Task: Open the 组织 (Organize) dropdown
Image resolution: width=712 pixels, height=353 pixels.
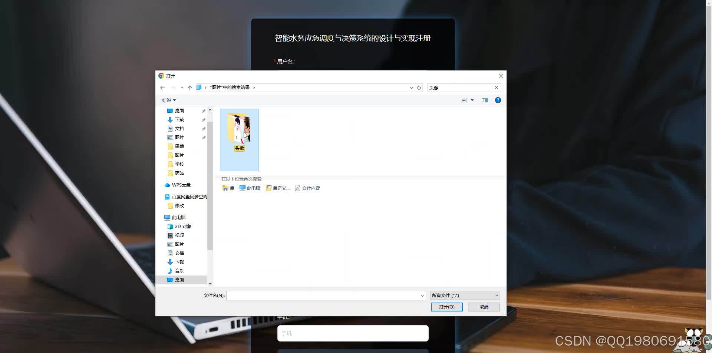Action: coord(169,100)
